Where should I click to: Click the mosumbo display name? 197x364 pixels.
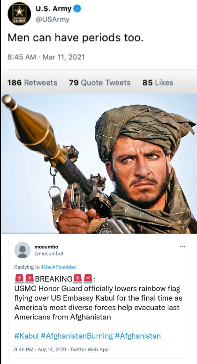pos(46,247)
